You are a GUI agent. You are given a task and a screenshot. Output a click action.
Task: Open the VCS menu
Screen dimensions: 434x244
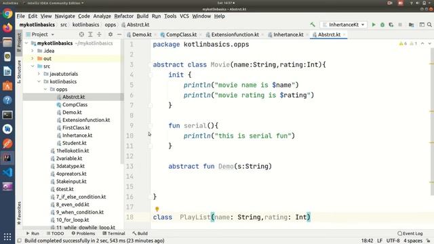click(184, 16)
